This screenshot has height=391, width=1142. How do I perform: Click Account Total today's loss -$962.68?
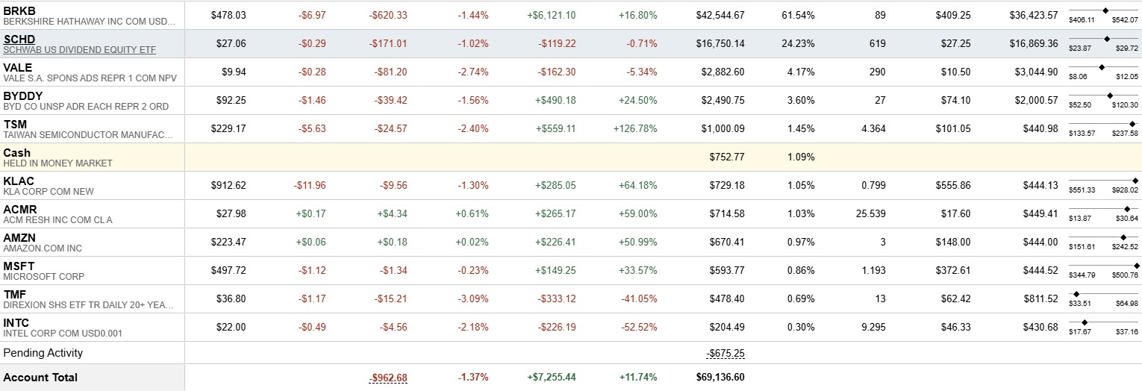coord(388,378)
